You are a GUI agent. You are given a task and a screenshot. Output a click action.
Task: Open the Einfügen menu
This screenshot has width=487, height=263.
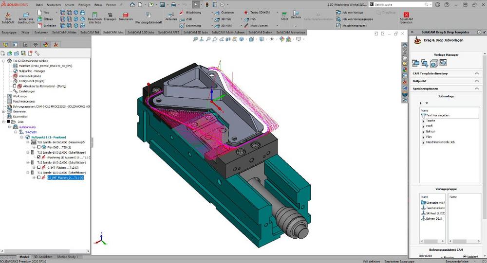tap(83, 4)
